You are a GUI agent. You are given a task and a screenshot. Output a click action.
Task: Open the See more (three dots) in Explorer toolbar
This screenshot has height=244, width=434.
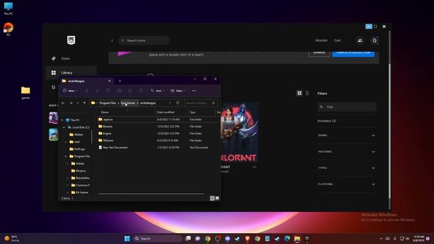pyautogui.click(x=194, y=91)
